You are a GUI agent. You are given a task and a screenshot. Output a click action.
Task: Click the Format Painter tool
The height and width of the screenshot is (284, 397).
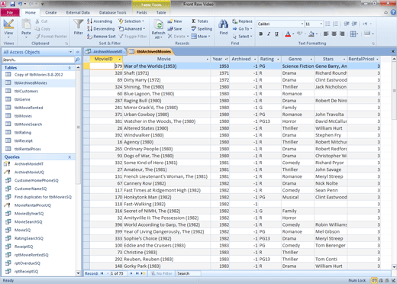[51, 37]
